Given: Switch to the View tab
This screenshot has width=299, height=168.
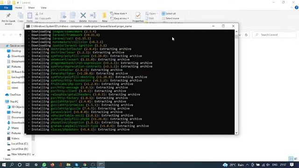Looking at the screenshot, I should (43, 7).
